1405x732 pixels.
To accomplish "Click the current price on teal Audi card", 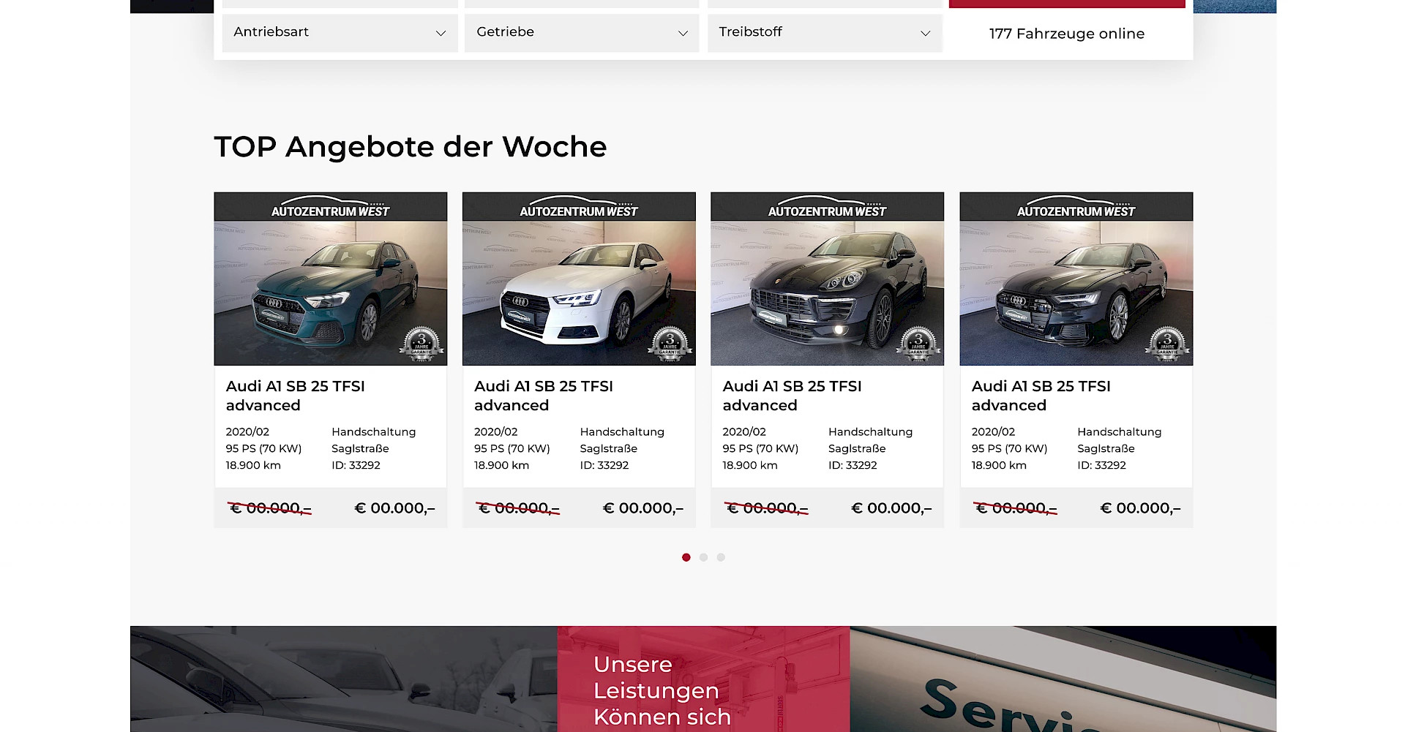I will [x=394, y=508].
